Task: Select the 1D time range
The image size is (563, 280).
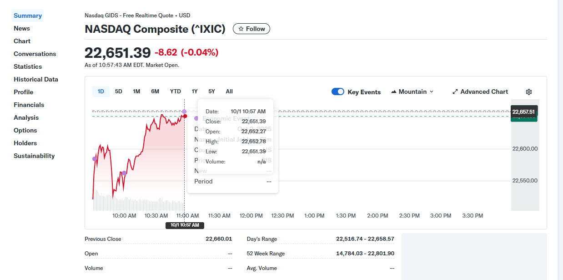Action: 101,92
